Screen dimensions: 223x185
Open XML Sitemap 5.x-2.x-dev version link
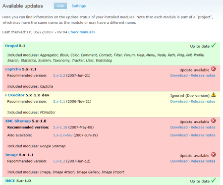coord(63,135)
